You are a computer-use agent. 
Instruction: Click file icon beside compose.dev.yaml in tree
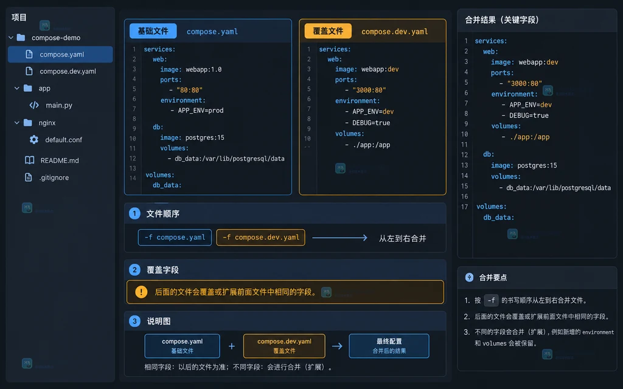click(29, 72)
